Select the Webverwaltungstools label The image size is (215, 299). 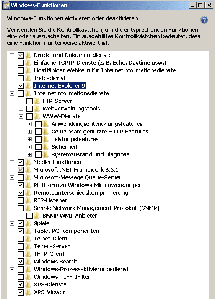[71, 109]
